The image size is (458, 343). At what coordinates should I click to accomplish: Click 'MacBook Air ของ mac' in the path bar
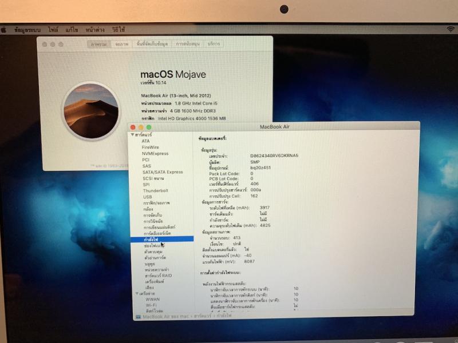coord(166,317)
